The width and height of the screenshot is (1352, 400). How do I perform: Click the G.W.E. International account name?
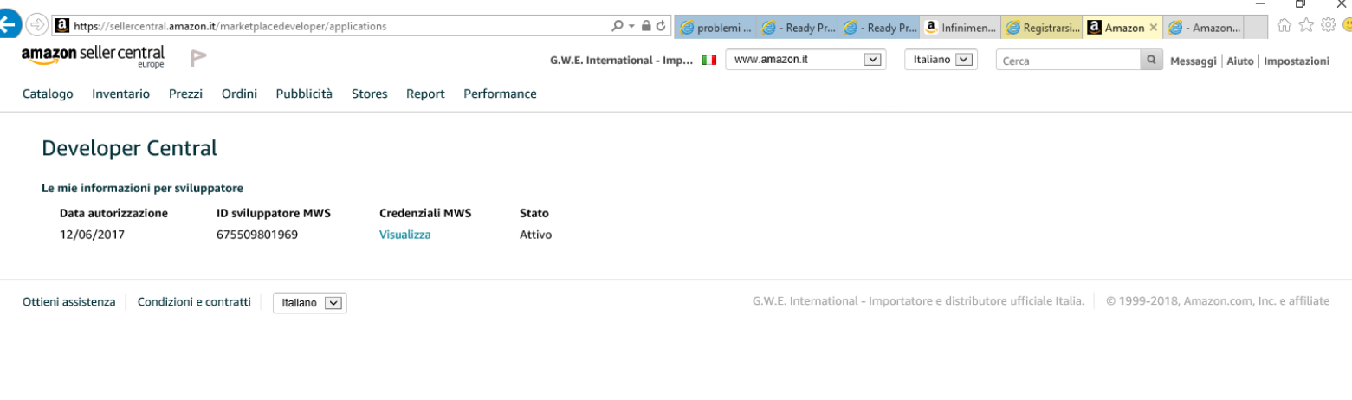[x=621, y=61]
